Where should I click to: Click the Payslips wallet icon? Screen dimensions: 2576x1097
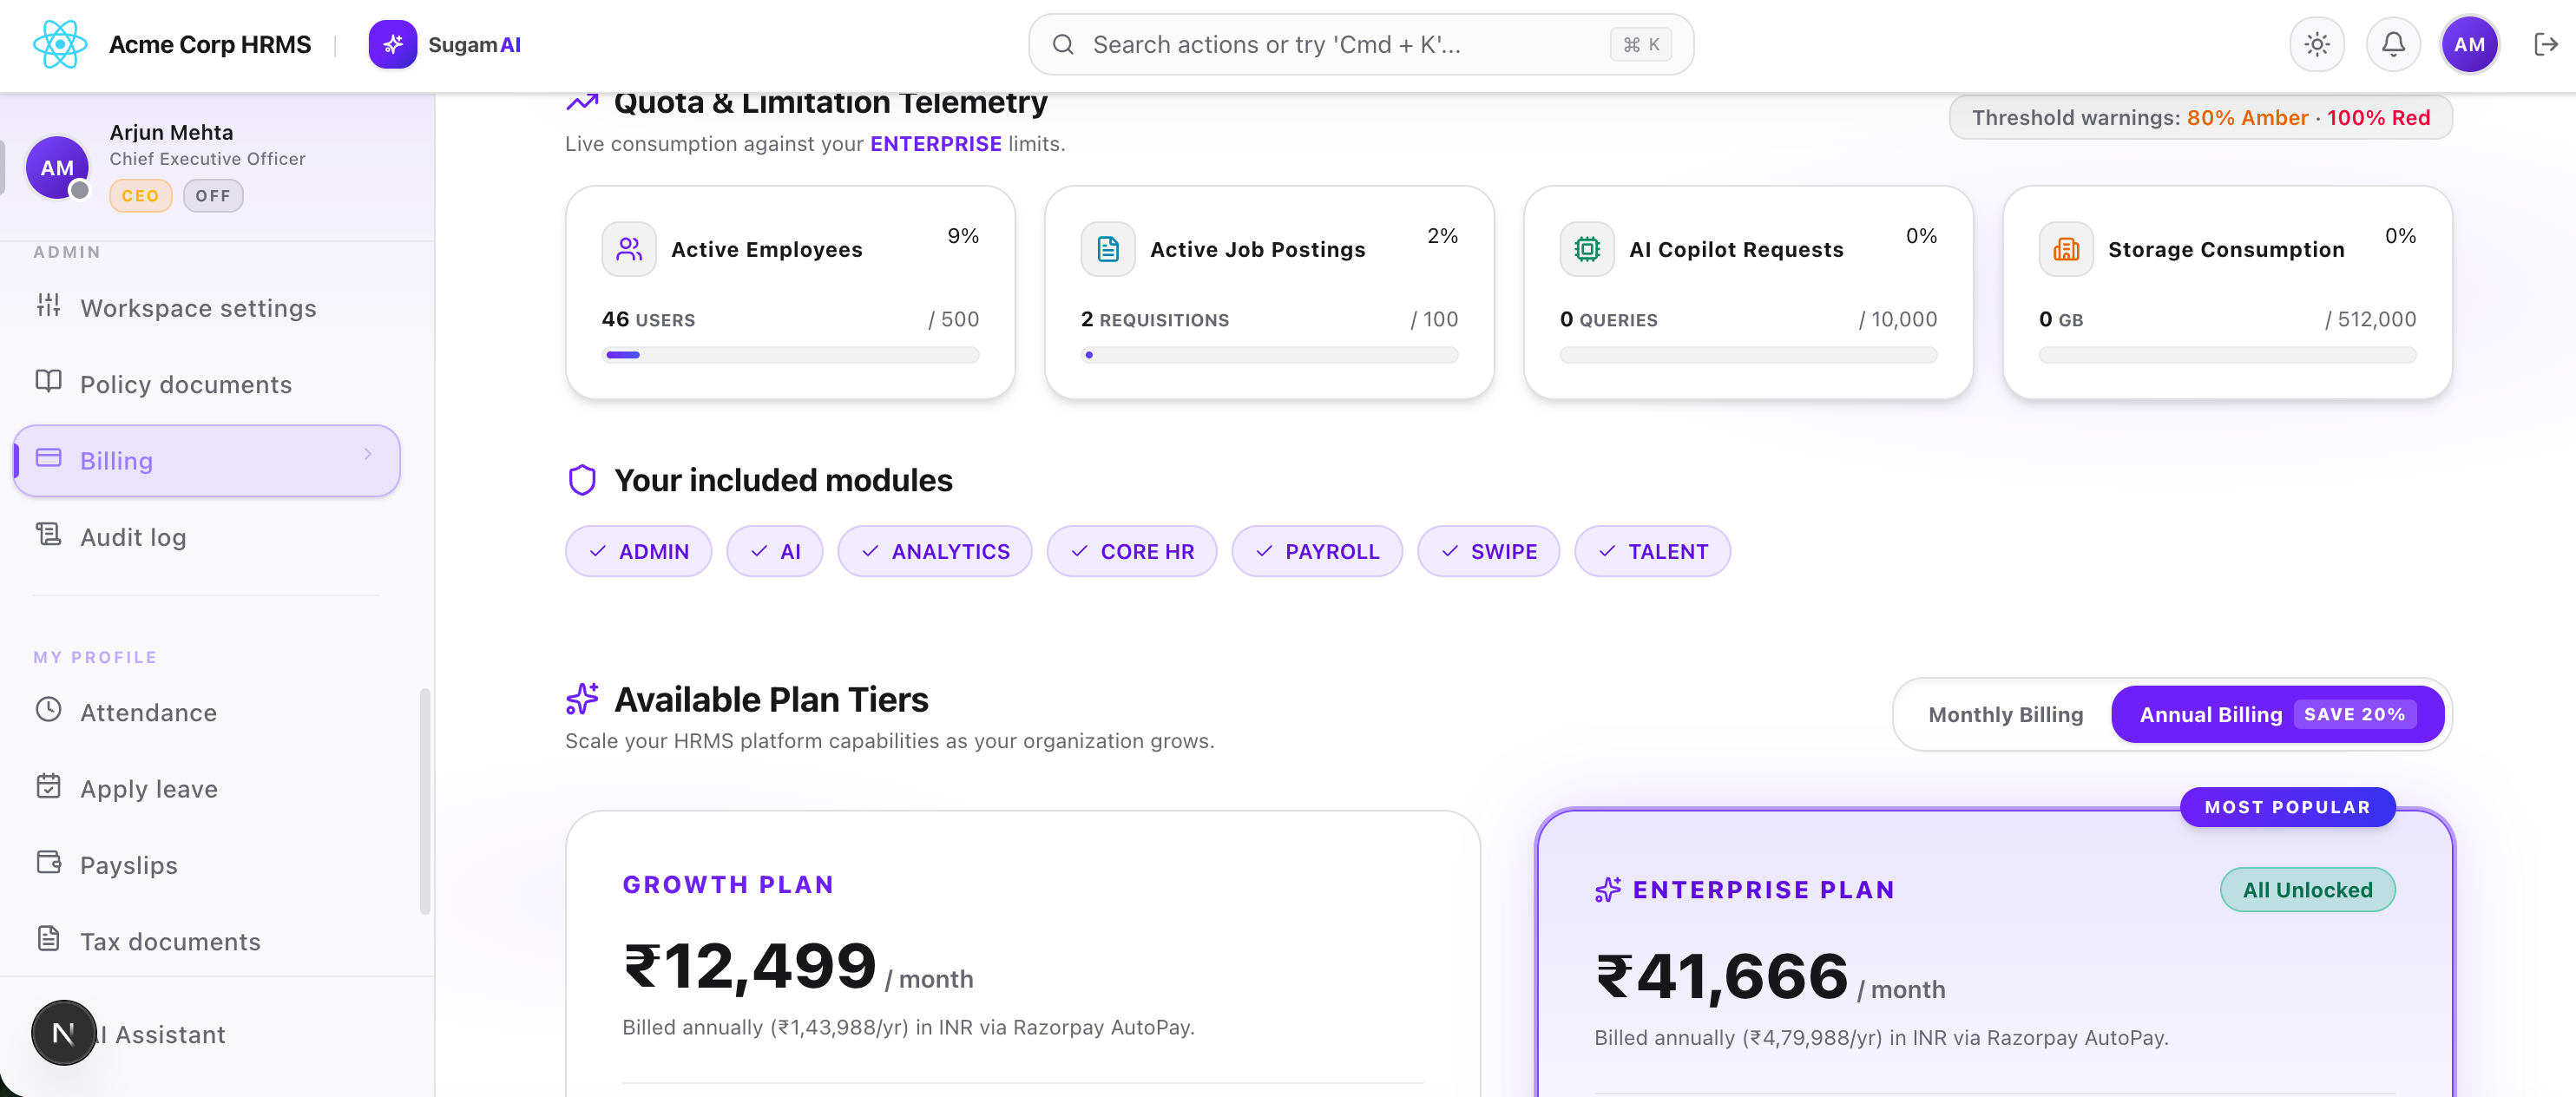(x=48, y=862)
